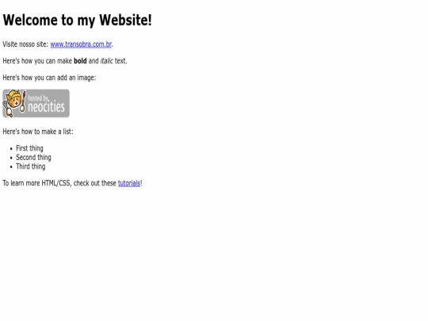
Task: Select the 'Second thing' list item
Action: pyautogui.click(x=33, y=158)
